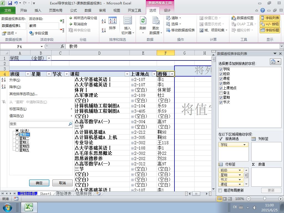Screen dimensions: 284x213
Task: Switch to the 设计 ribbon tab
Action: point(167,11)
